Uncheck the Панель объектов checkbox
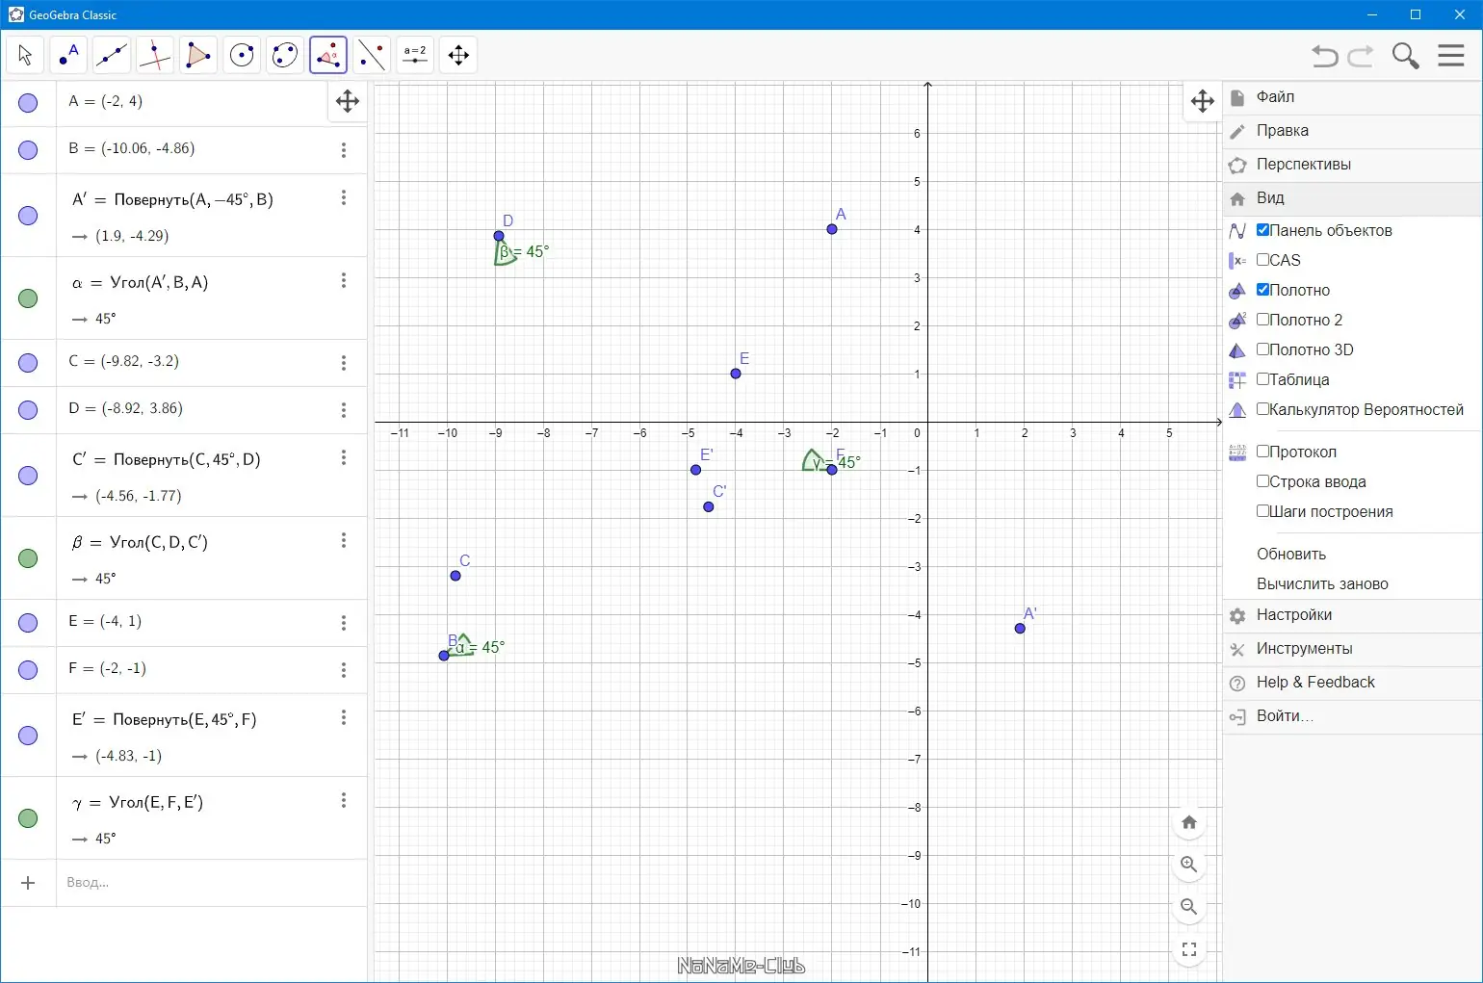Screen dimensions: 1483x983 (1262, 230)
